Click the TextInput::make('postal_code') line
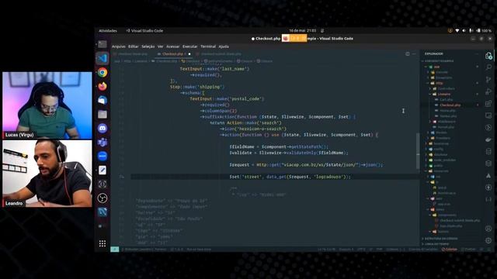 click(x=227, y=98)
